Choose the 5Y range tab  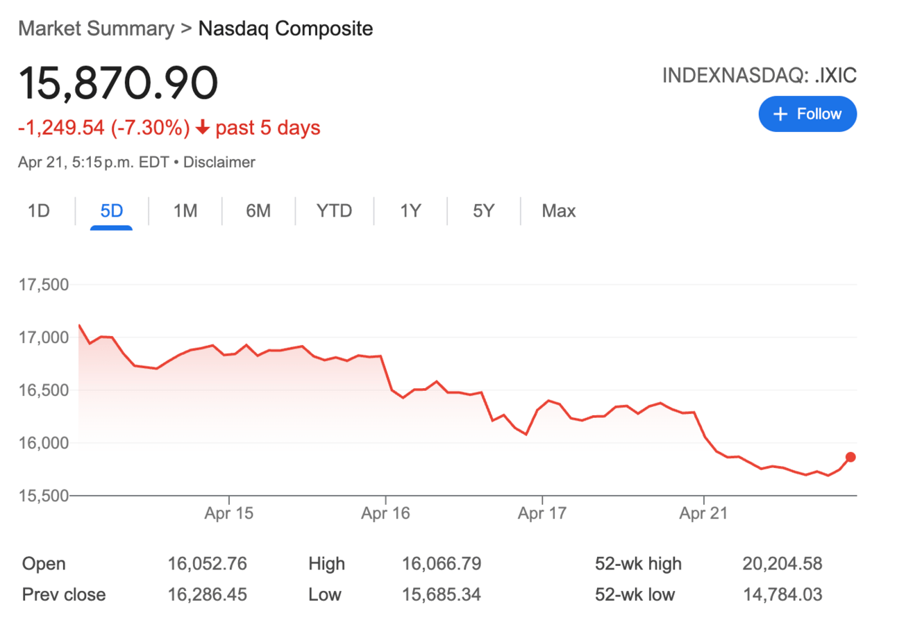(x=483, y=210)
